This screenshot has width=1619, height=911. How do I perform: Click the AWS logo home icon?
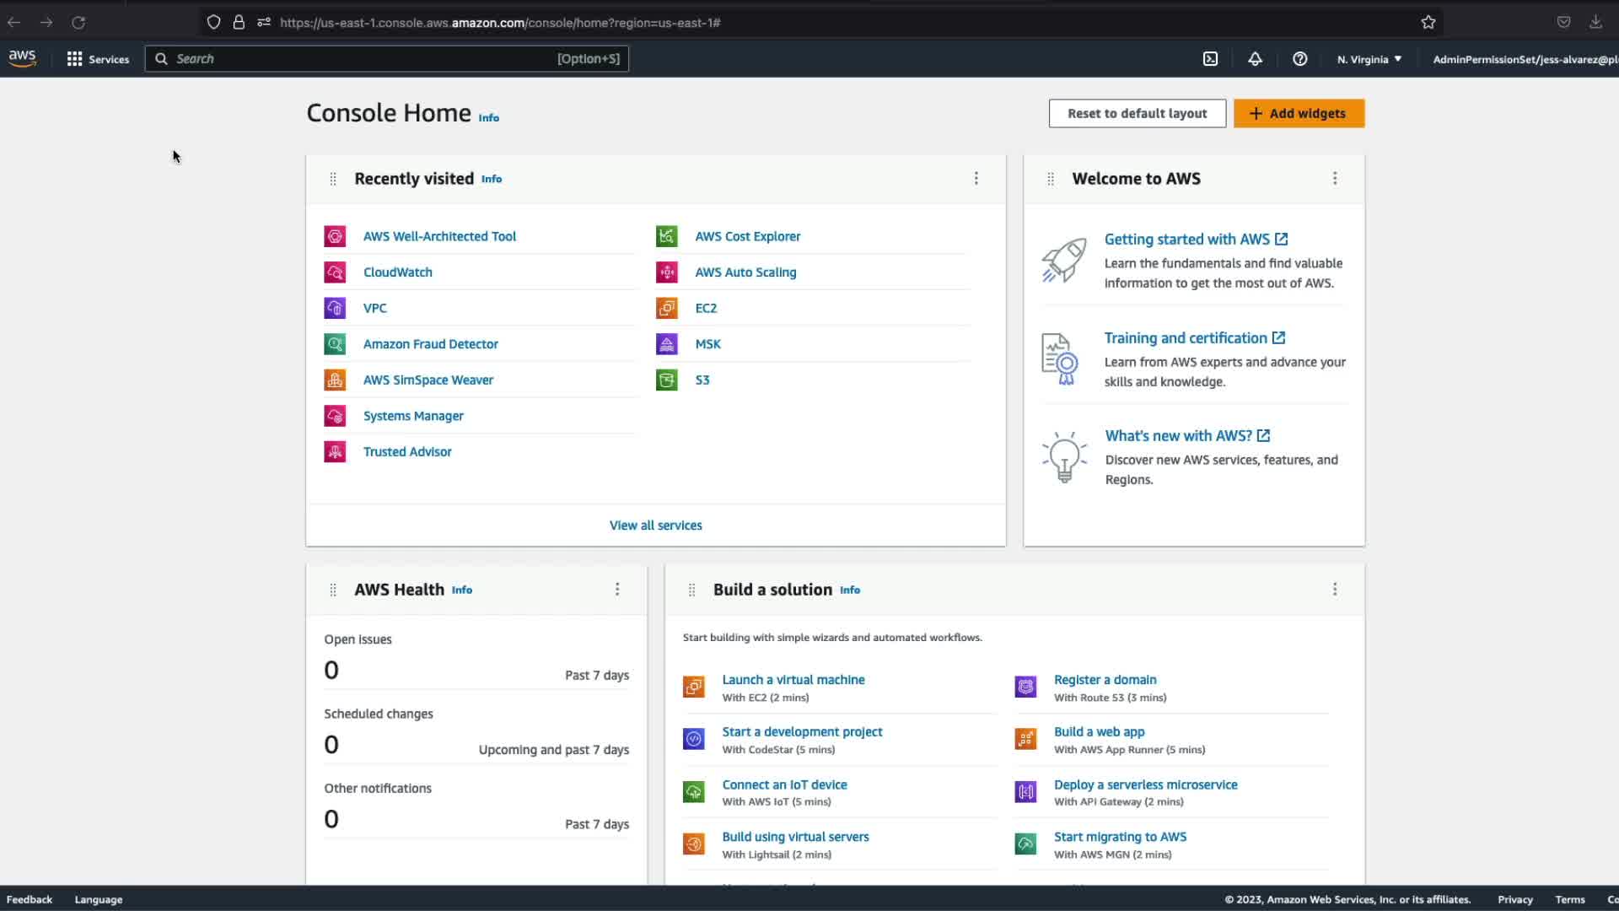coord(23,58)
